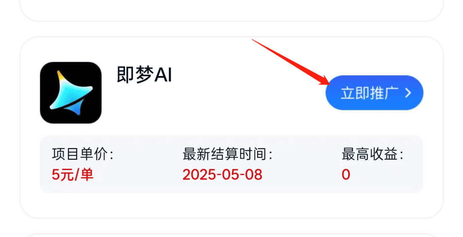Click the 立即推广 blue button
The image size is (463, 237).
coord(374,93)
